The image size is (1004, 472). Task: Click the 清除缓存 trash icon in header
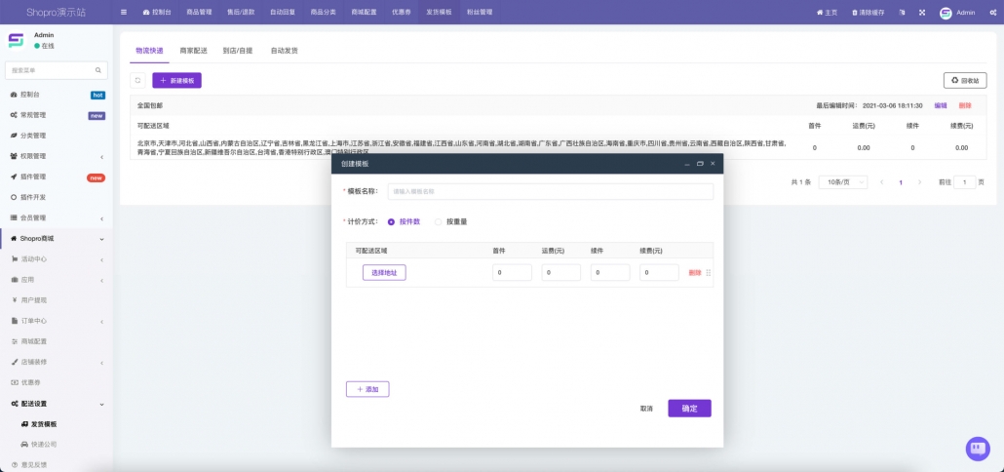(x=854, y=12)
